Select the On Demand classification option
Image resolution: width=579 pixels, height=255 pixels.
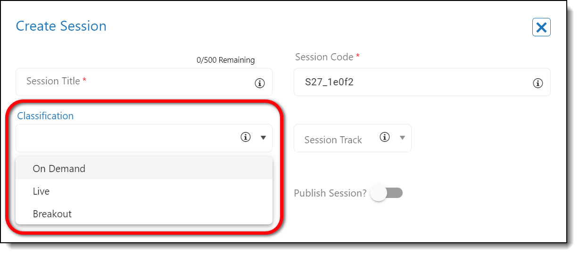[x=59, y=169]
